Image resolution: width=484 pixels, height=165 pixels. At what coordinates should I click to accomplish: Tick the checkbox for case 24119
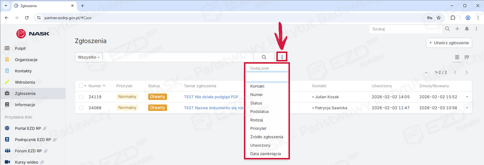(x=81, y=97)
